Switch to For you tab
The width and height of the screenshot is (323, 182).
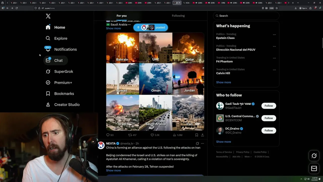(x=122, y=16)
